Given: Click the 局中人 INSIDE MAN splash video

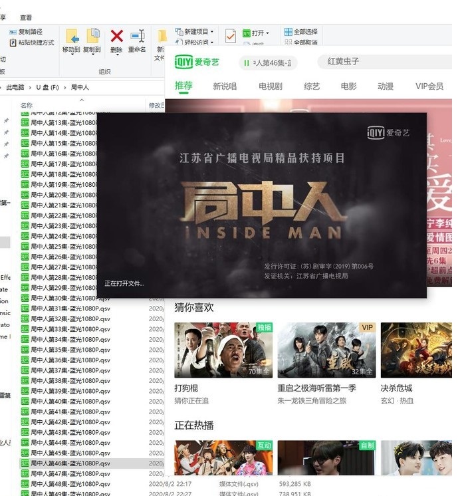Looking at the screenshot, I should tap(262, 205).
